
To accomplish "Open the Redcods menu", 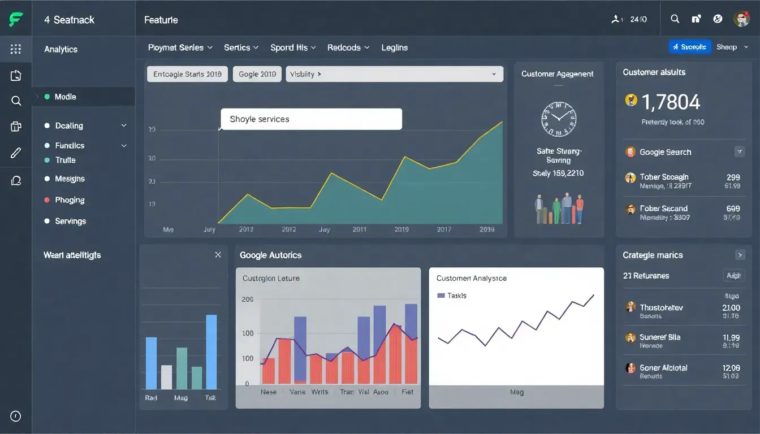I will 348,47.
